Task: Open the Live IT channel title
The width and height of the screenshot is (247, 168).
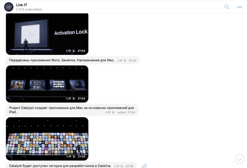Action: point(22,5)
